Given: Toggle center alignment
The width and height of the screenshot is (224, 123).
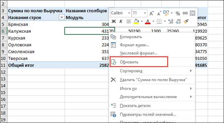Looking at the screenshot, I should pos(129,21).
